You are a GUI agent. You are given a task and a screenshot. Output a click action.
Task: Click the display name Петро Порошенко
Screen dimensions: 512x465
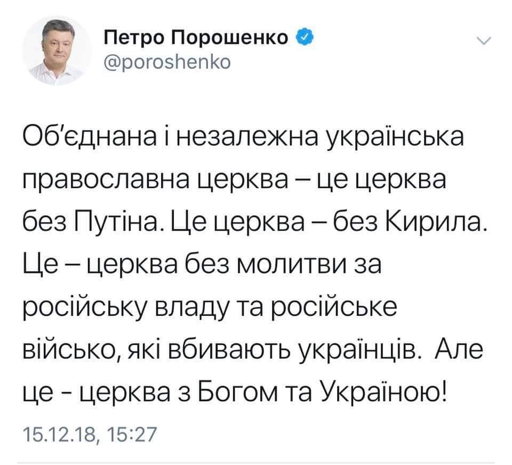(x=196, y=38)
